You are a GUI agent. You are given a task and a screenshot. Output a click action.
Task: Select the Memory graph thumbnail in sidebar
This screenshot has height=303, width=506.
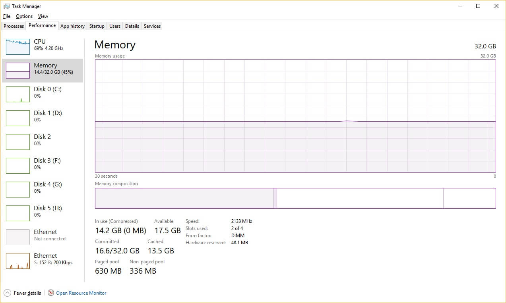[18, 71]
